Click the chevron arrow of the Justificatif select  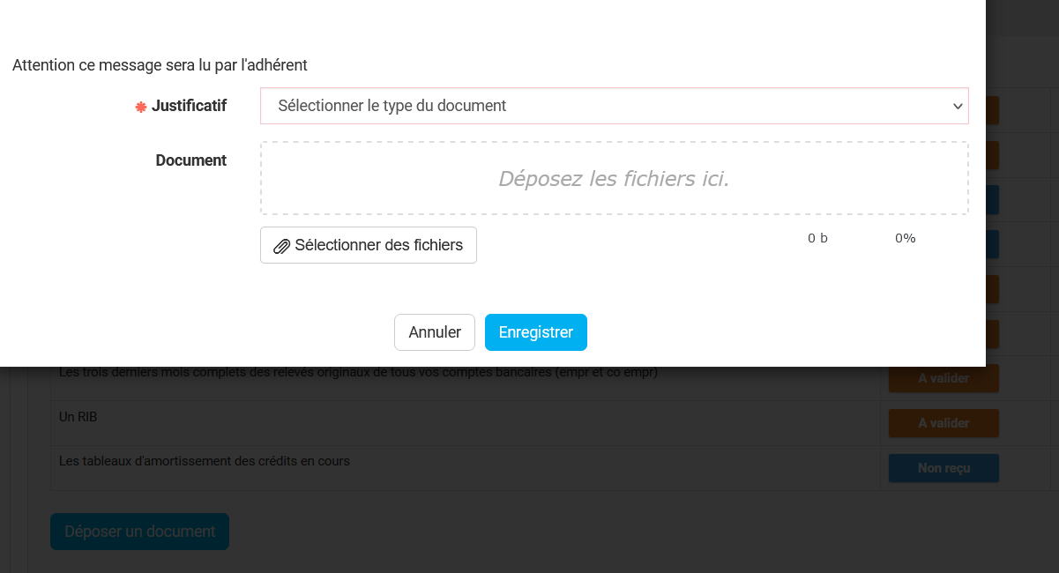[958, 106]
